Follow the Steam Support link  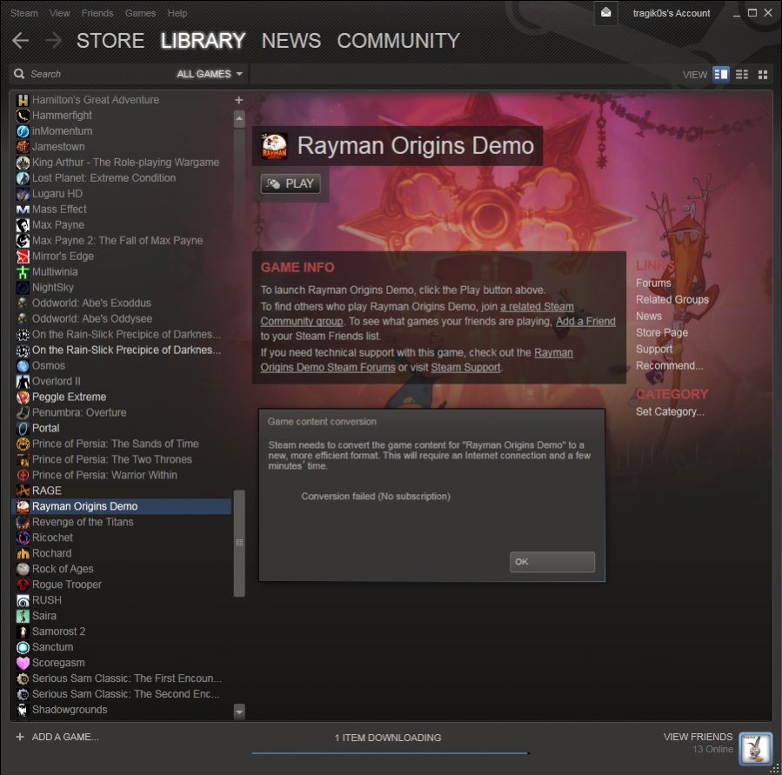click(x=465, y=367)
